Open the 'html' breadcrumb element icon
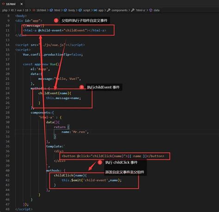This screenshot has width=219, height=212. (51, 10)
